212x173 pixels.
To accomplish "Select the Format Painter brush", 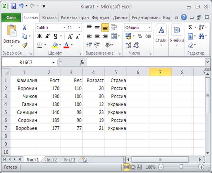I will (x=25, y=45).
